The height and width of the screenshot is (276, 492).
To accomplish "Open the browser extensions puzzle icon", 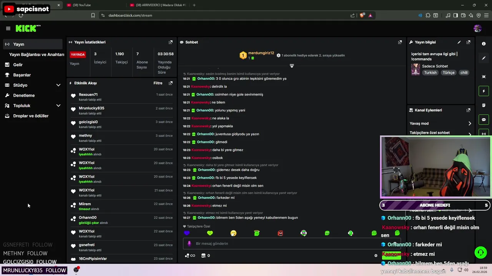I will (x=428, y=15).
